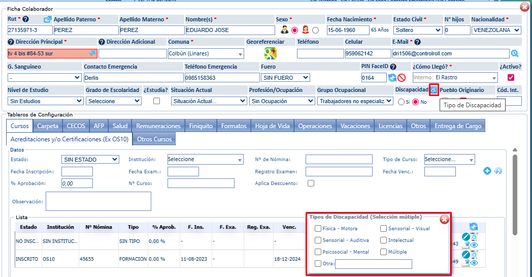Click the blue plus add-course icon

pos(487,171)
